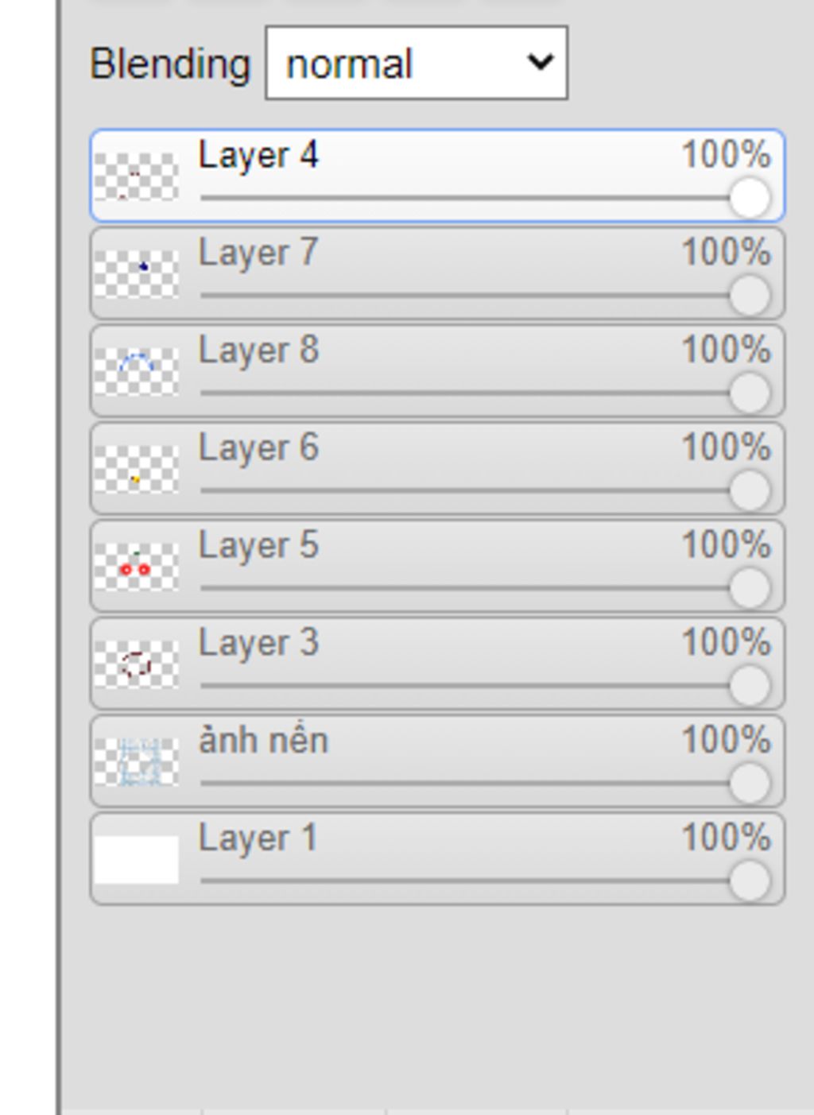The height and width of the screenshot is (1115, 814).
Task: Click the Layer 5 red circles thumbnail
Action: coord(136,567)
